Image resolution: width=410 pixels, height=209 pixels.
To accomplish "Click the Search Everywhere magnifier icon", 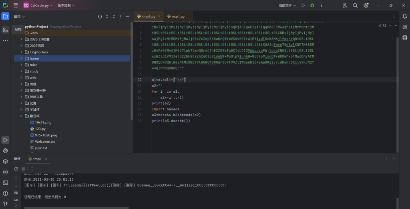I will [355, 6].
